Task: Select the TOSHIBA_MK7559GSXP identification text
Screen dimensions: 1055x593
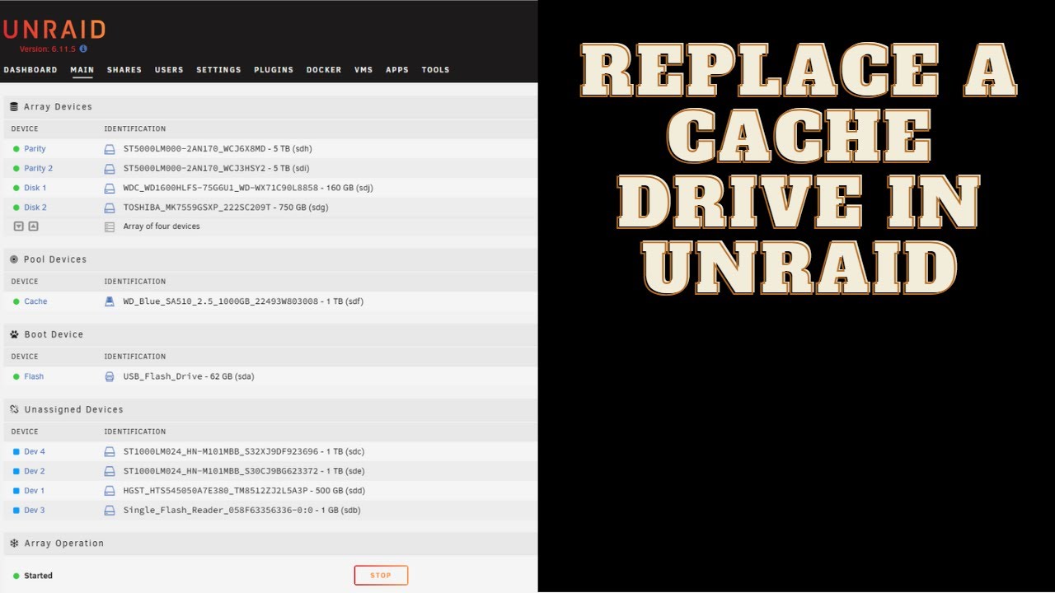Action: click(x=226, y=208)
